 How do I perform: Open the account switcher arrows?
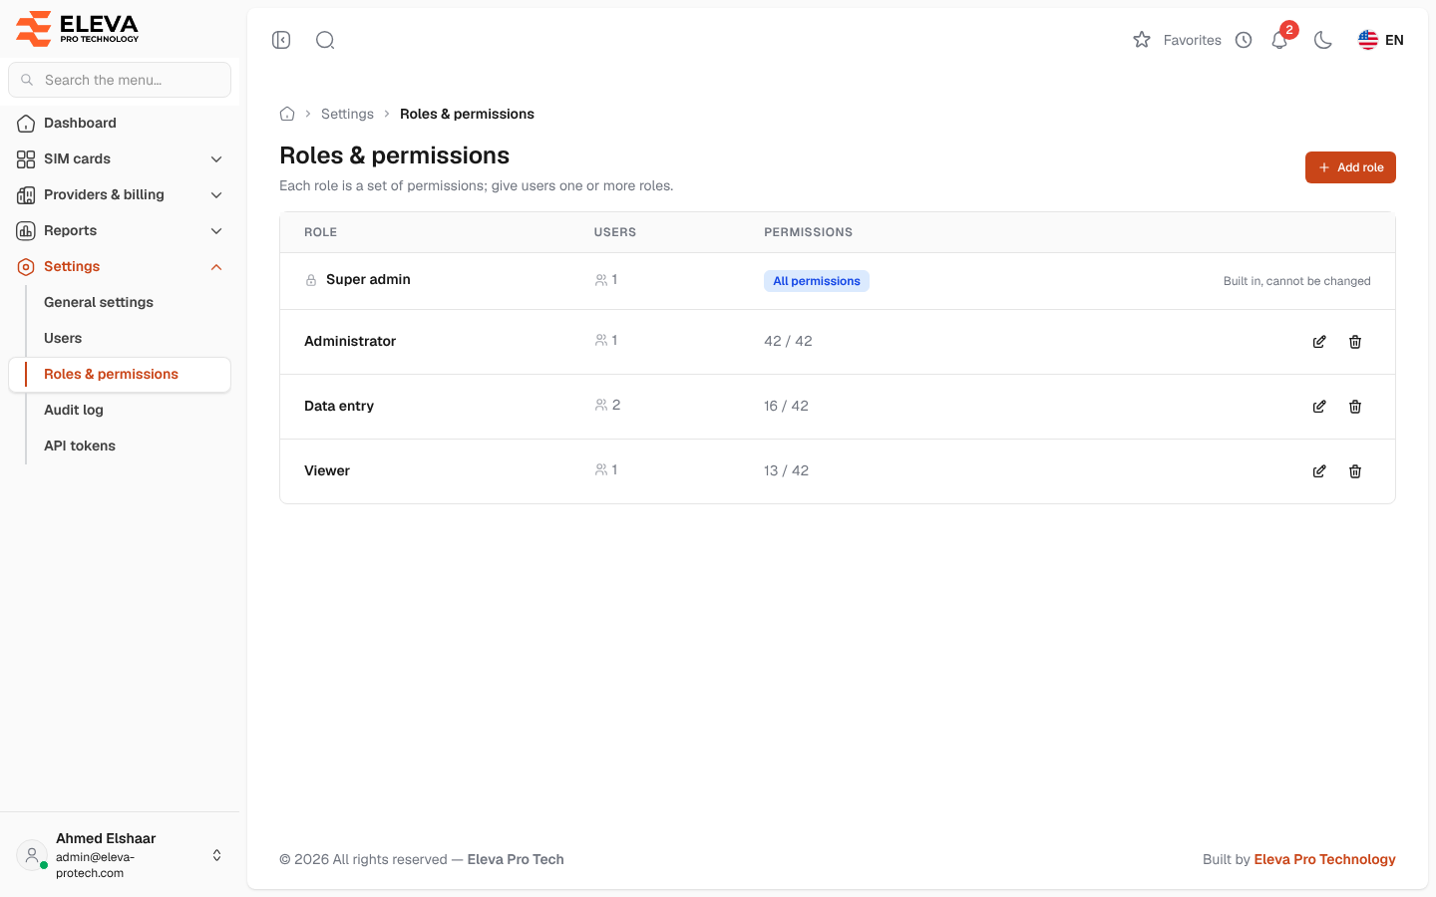pos(216,855)
